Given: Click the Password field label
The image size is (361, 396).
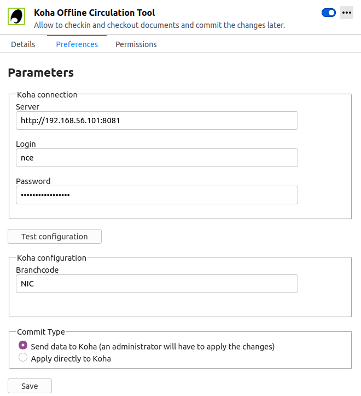Looking at the screenshot, I should pos(33,181).
